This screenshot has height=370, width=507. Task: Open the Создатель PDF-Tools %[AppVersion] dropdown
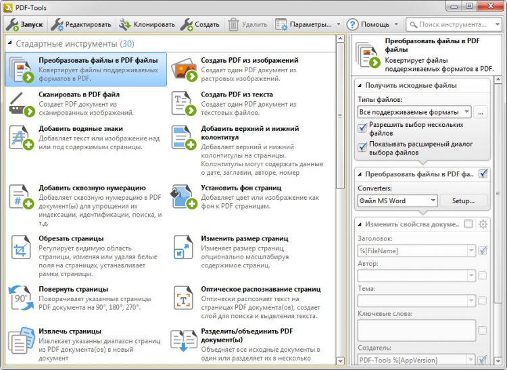point(471,360)
